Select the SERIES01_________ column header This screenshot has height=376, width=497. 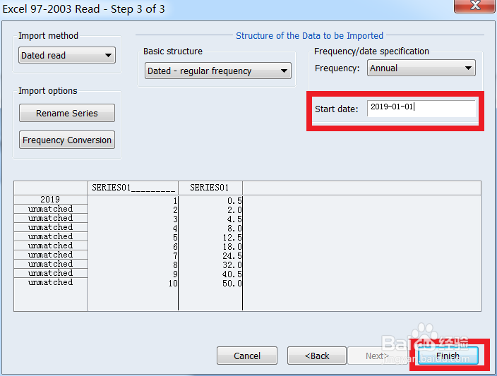tap(133, 188)
